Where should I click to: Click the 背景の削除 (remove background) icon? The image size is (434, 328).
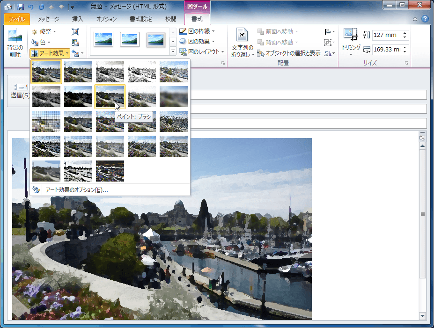coord(14,36)
